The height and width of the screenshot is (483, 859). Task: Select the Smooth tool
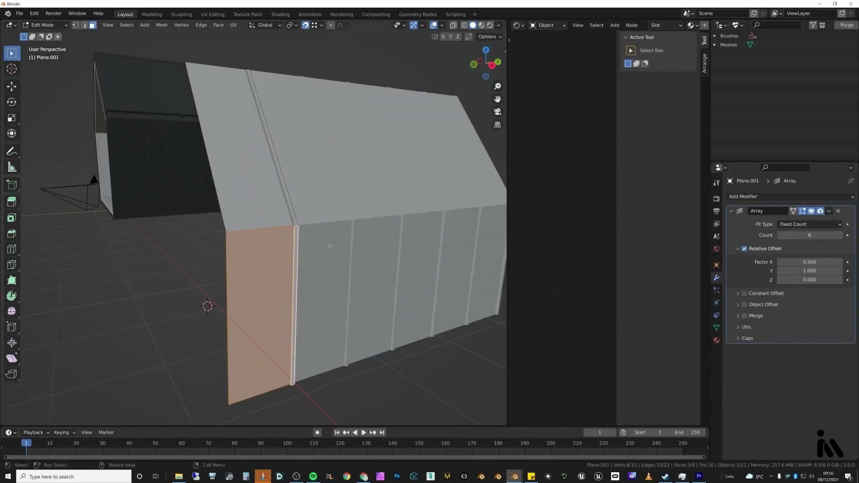12,311
